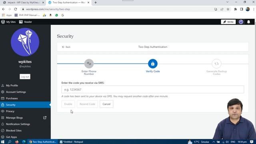The height and width of the screenshot is (144, 256).
Task: Open the tab search dropdown arrow
Action: click(x=227, y=2)
